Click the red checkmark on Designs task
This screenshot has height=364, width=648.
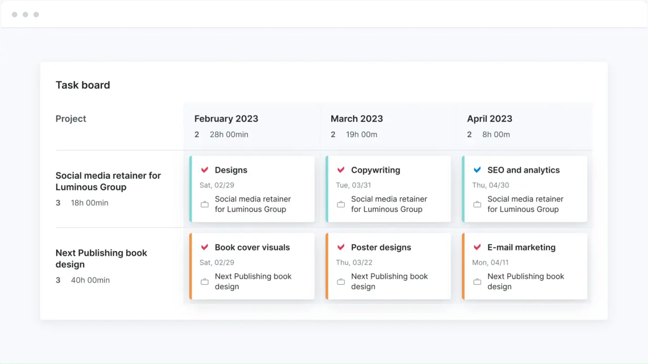point(204,170)
